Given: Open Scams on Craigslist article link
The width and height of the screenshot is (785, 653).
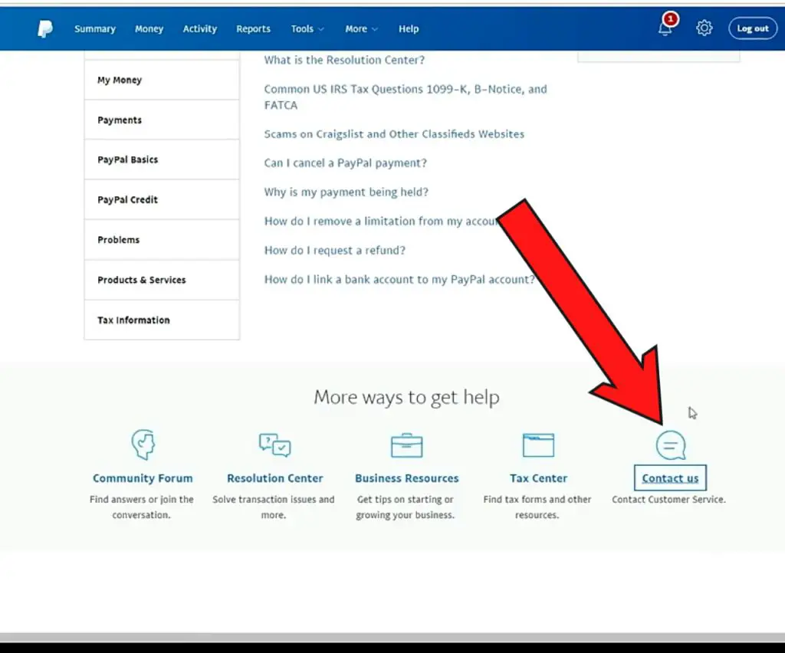Looking at the screenshot, I should [x=394, y=134].
